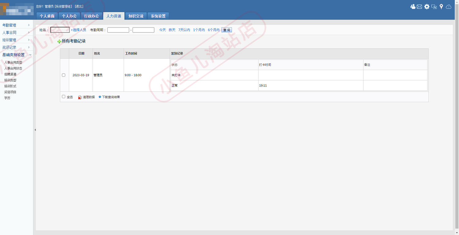Click the 9:00 - 18:00 cell
Screen dimensions: 459x235
(x=147, y=75)
